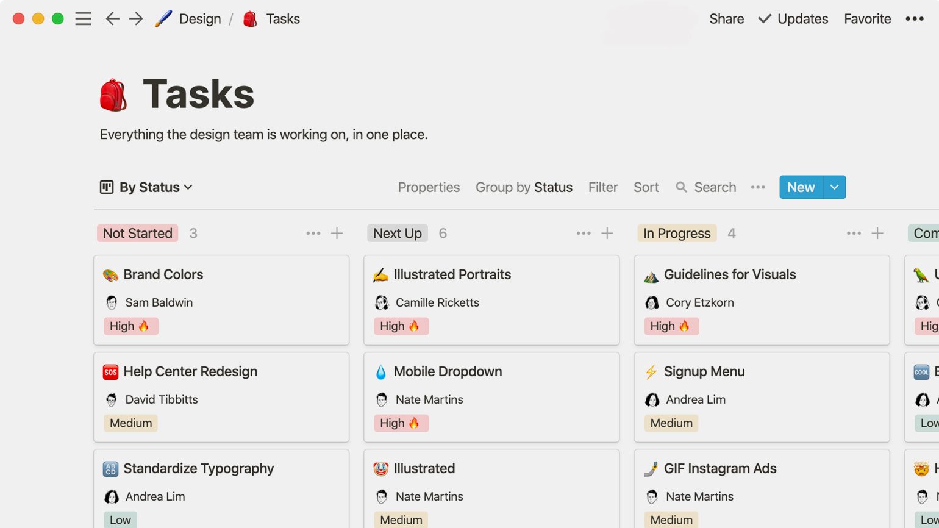939x528 pixels.
Task: Click the Not Started status label
Action: click(138, 233)
